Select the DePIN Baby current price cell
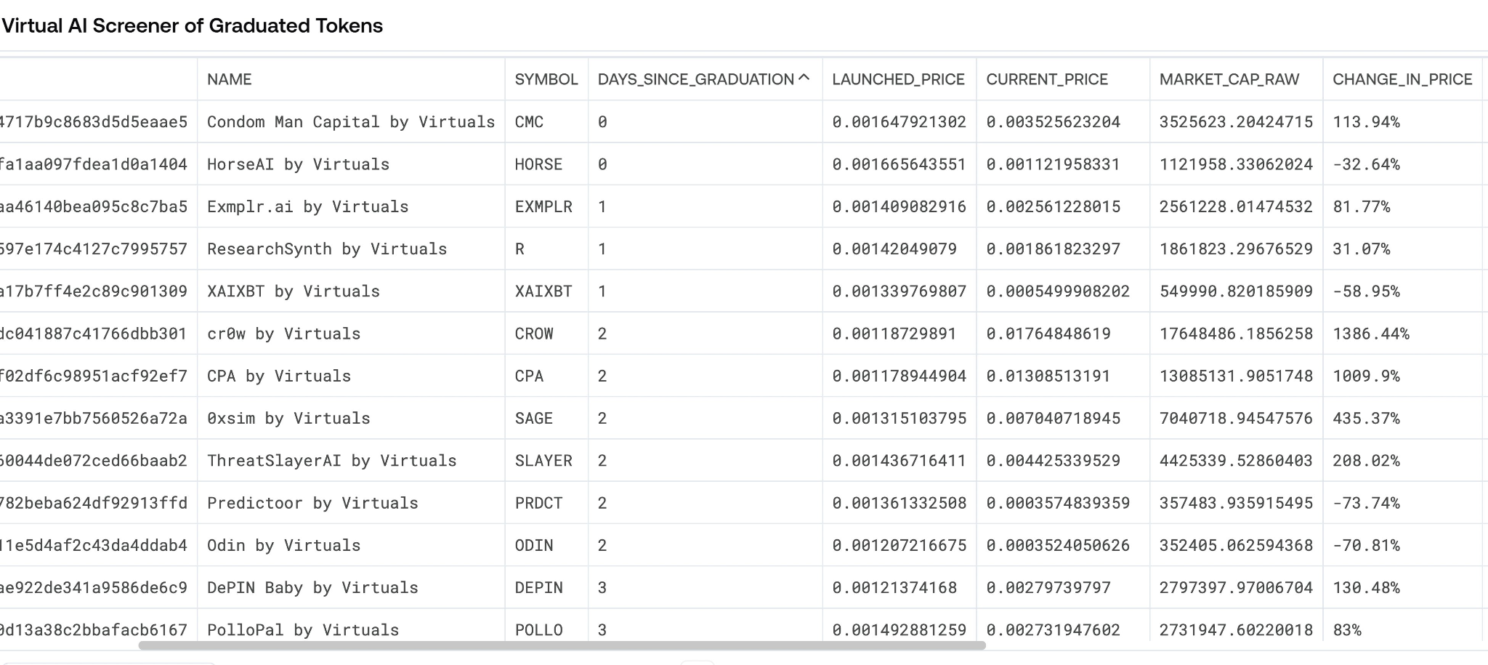Screen dimensions: 1488x665 pos(1048,588)
